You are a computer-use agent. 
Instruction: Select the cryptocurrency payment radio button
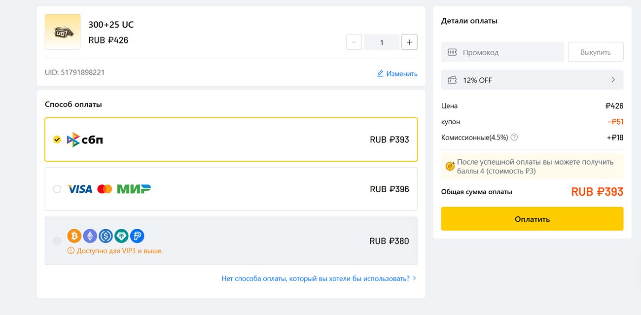pos(57,241)
